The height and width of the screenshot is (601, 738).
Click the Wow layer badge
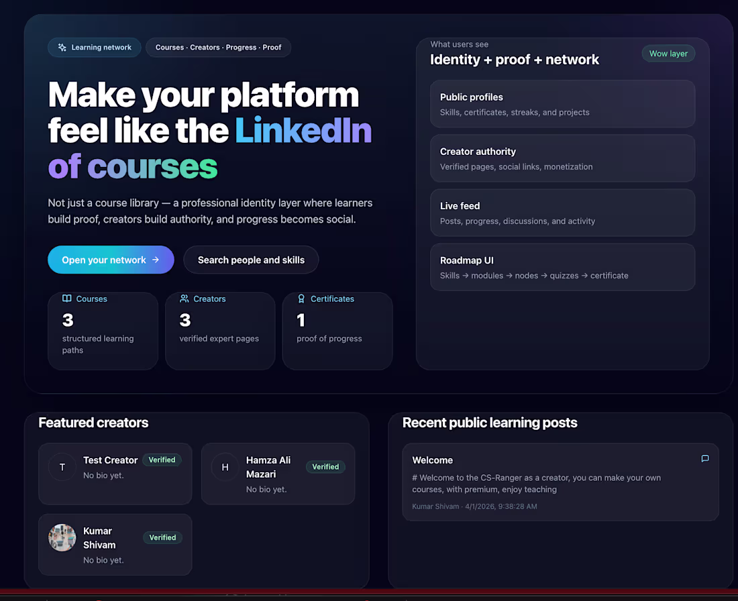[x=668, y=53]
